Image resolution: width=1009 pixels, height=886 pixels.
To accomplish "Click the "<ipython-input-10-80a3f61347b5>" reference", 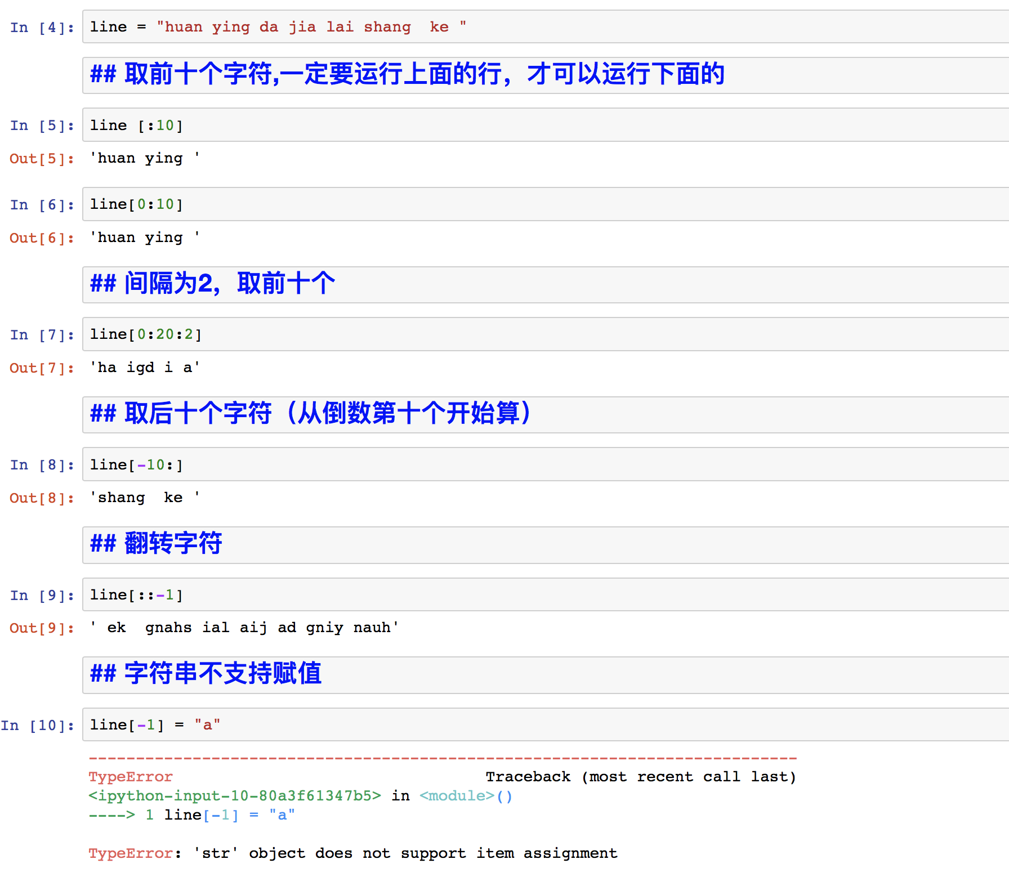I will 235,796.
